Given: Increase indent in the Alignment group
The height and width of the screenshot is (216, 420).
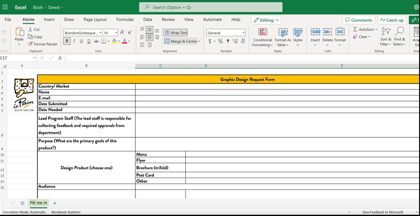Looking at the screenshot, I should click(149, 45).
